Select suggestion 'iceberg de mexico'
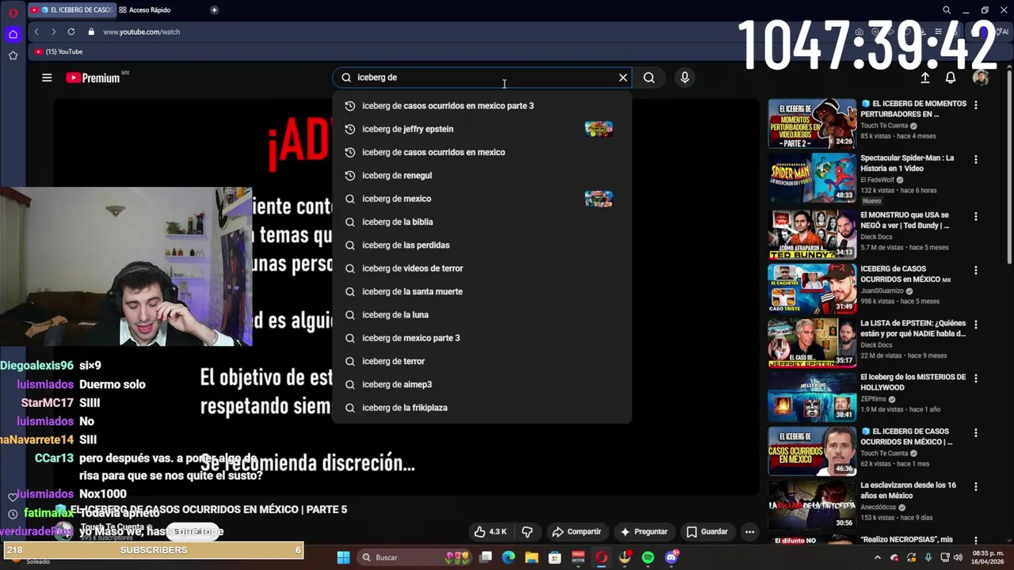This screenshot has width=1014, height=570. click(482, 199)
